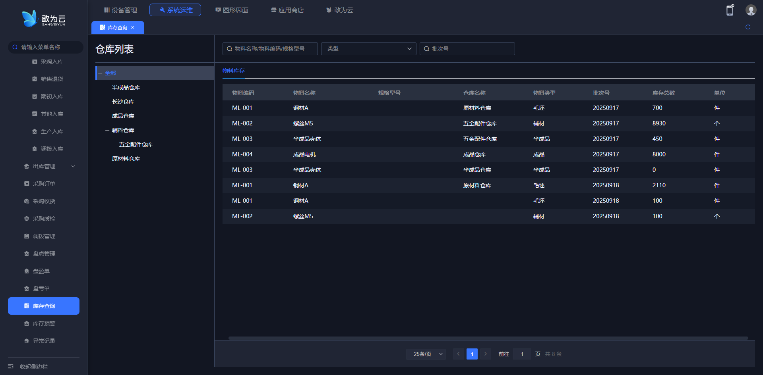The image size is (763, 375).
Task: Open 盘点管理 in the sidebar
Action: tap(44, 254)
